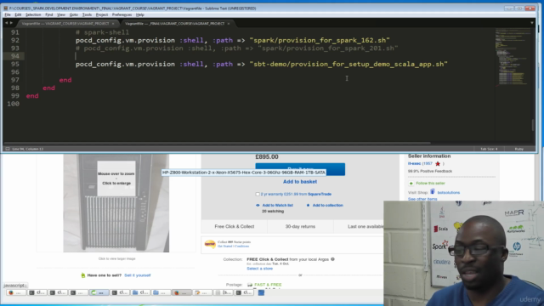Click the first folder taskbar button
The height and width of the screenshot is (306, 544).
pyautogui.click(x=140, y=292)
